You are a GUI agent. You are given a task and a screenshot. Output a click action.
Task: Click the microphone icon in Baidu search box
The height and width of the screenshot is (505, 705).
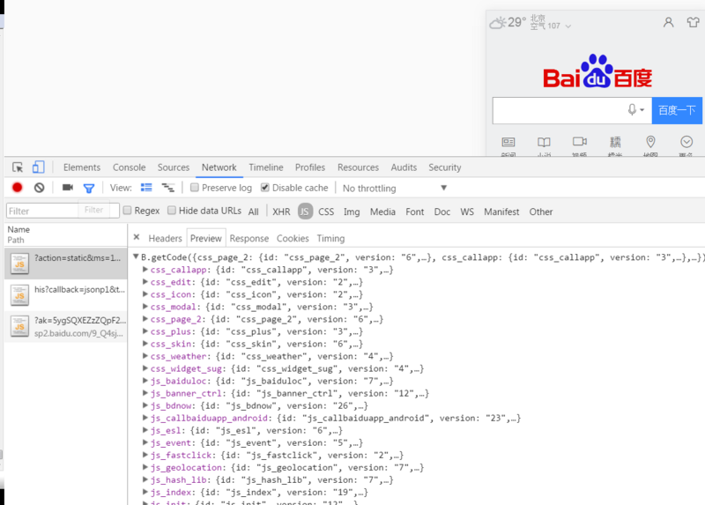(x=632, y=110)
